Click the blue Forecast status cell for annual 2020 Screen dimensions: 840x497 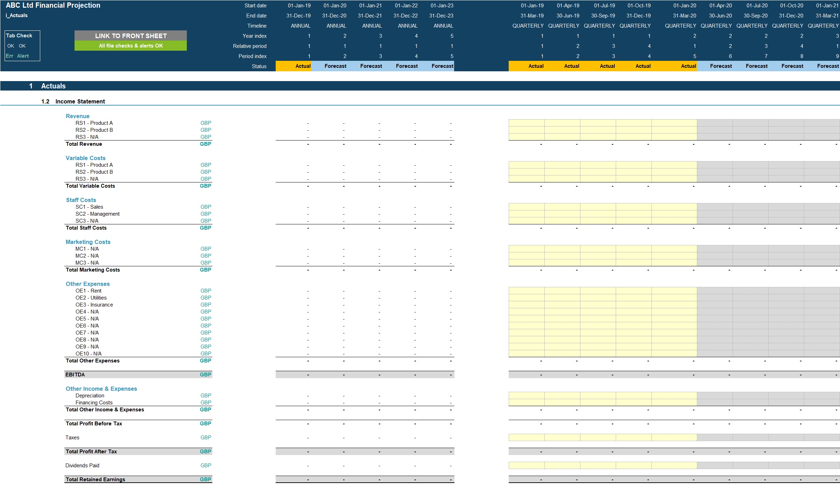point(329,66)
